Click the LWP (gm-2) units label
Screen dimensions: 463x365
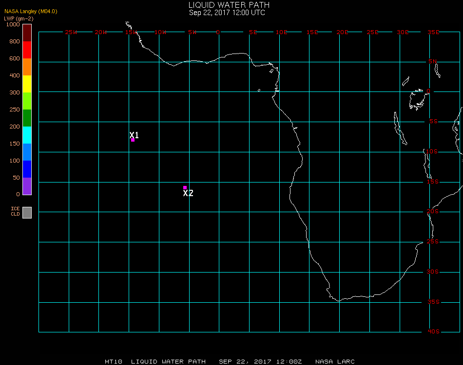click(19, 18)
